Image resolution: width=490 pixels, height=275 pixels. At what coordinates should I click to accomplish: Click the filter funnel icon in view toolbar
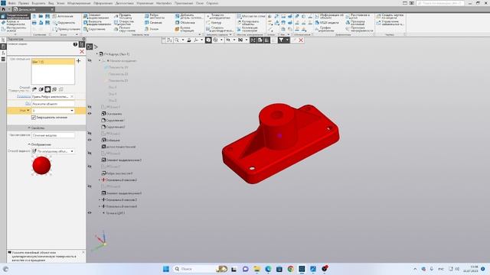pos(281,40)
